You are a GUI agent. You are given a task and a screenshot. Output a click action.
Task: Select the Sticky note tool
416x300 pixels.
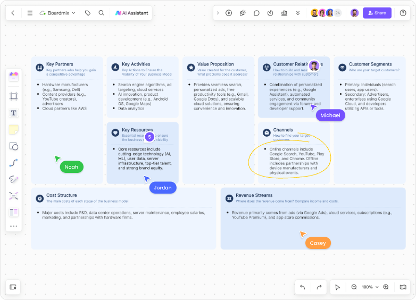point(13,130)
